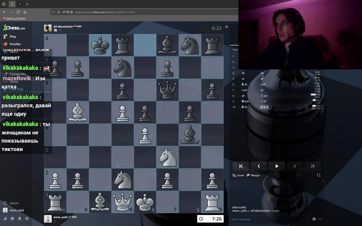Offer a Draw
Viewport: 362px width, 226px height.
[238, 175]
